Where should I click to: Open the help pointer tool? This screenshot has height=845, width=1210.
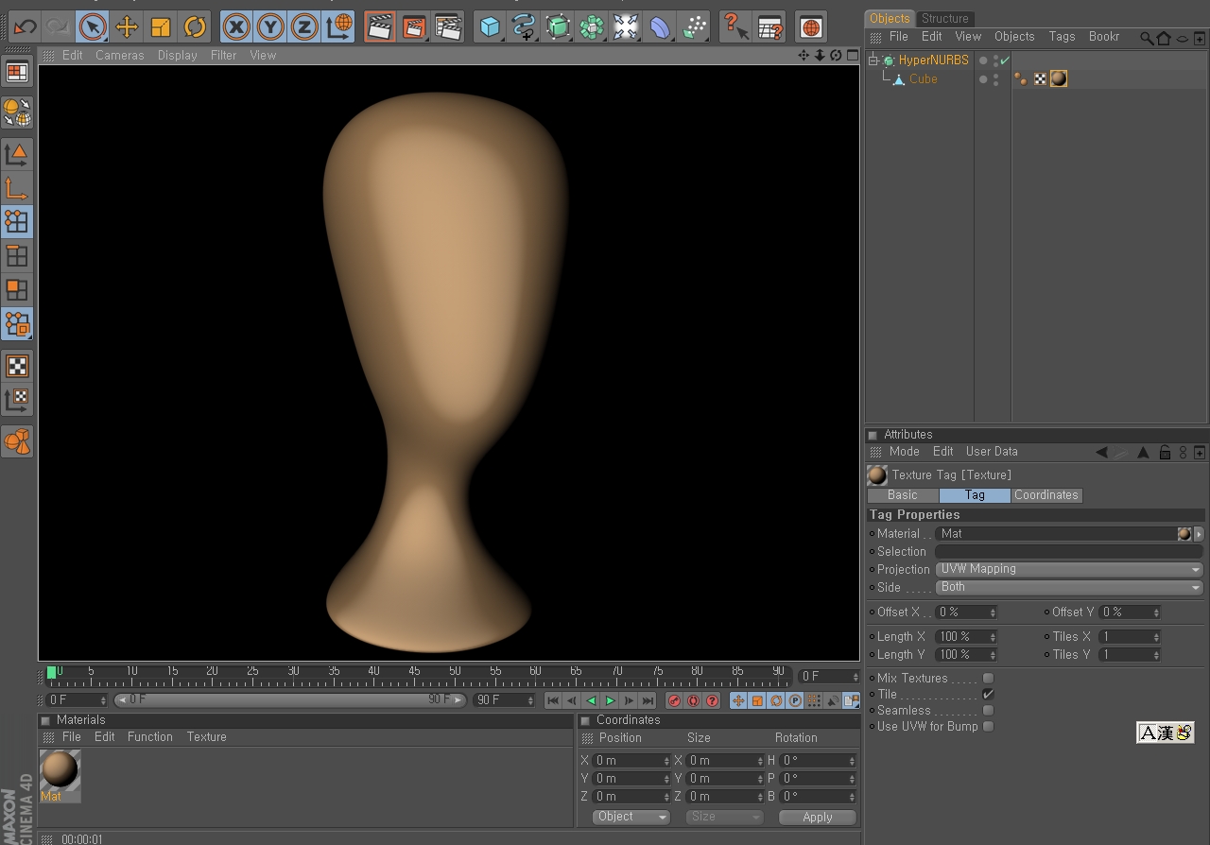(x=735, y=26)
